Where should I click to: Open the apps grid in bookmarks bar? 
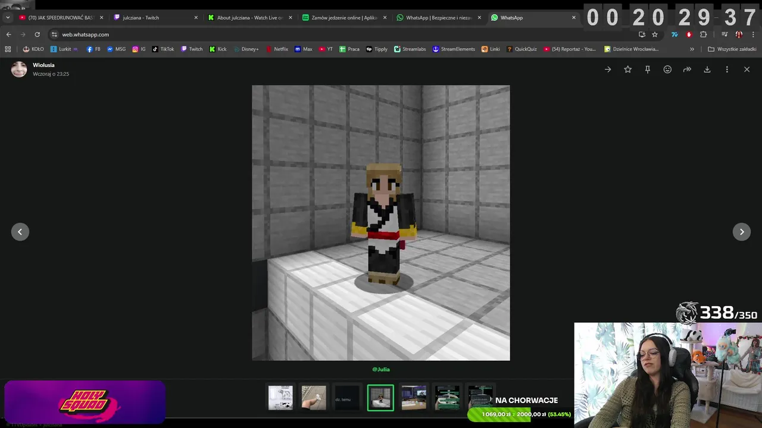pyautogui.click(x=8, y=49)
